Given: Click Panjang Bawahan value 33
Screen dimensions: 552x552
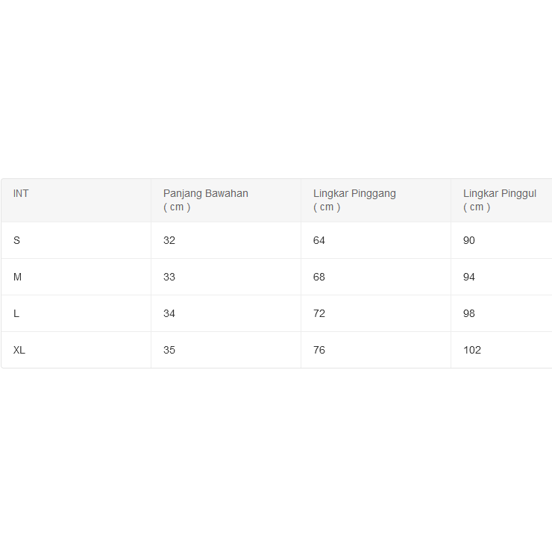Looking at the screenshot, I should (x=169, y=277).
